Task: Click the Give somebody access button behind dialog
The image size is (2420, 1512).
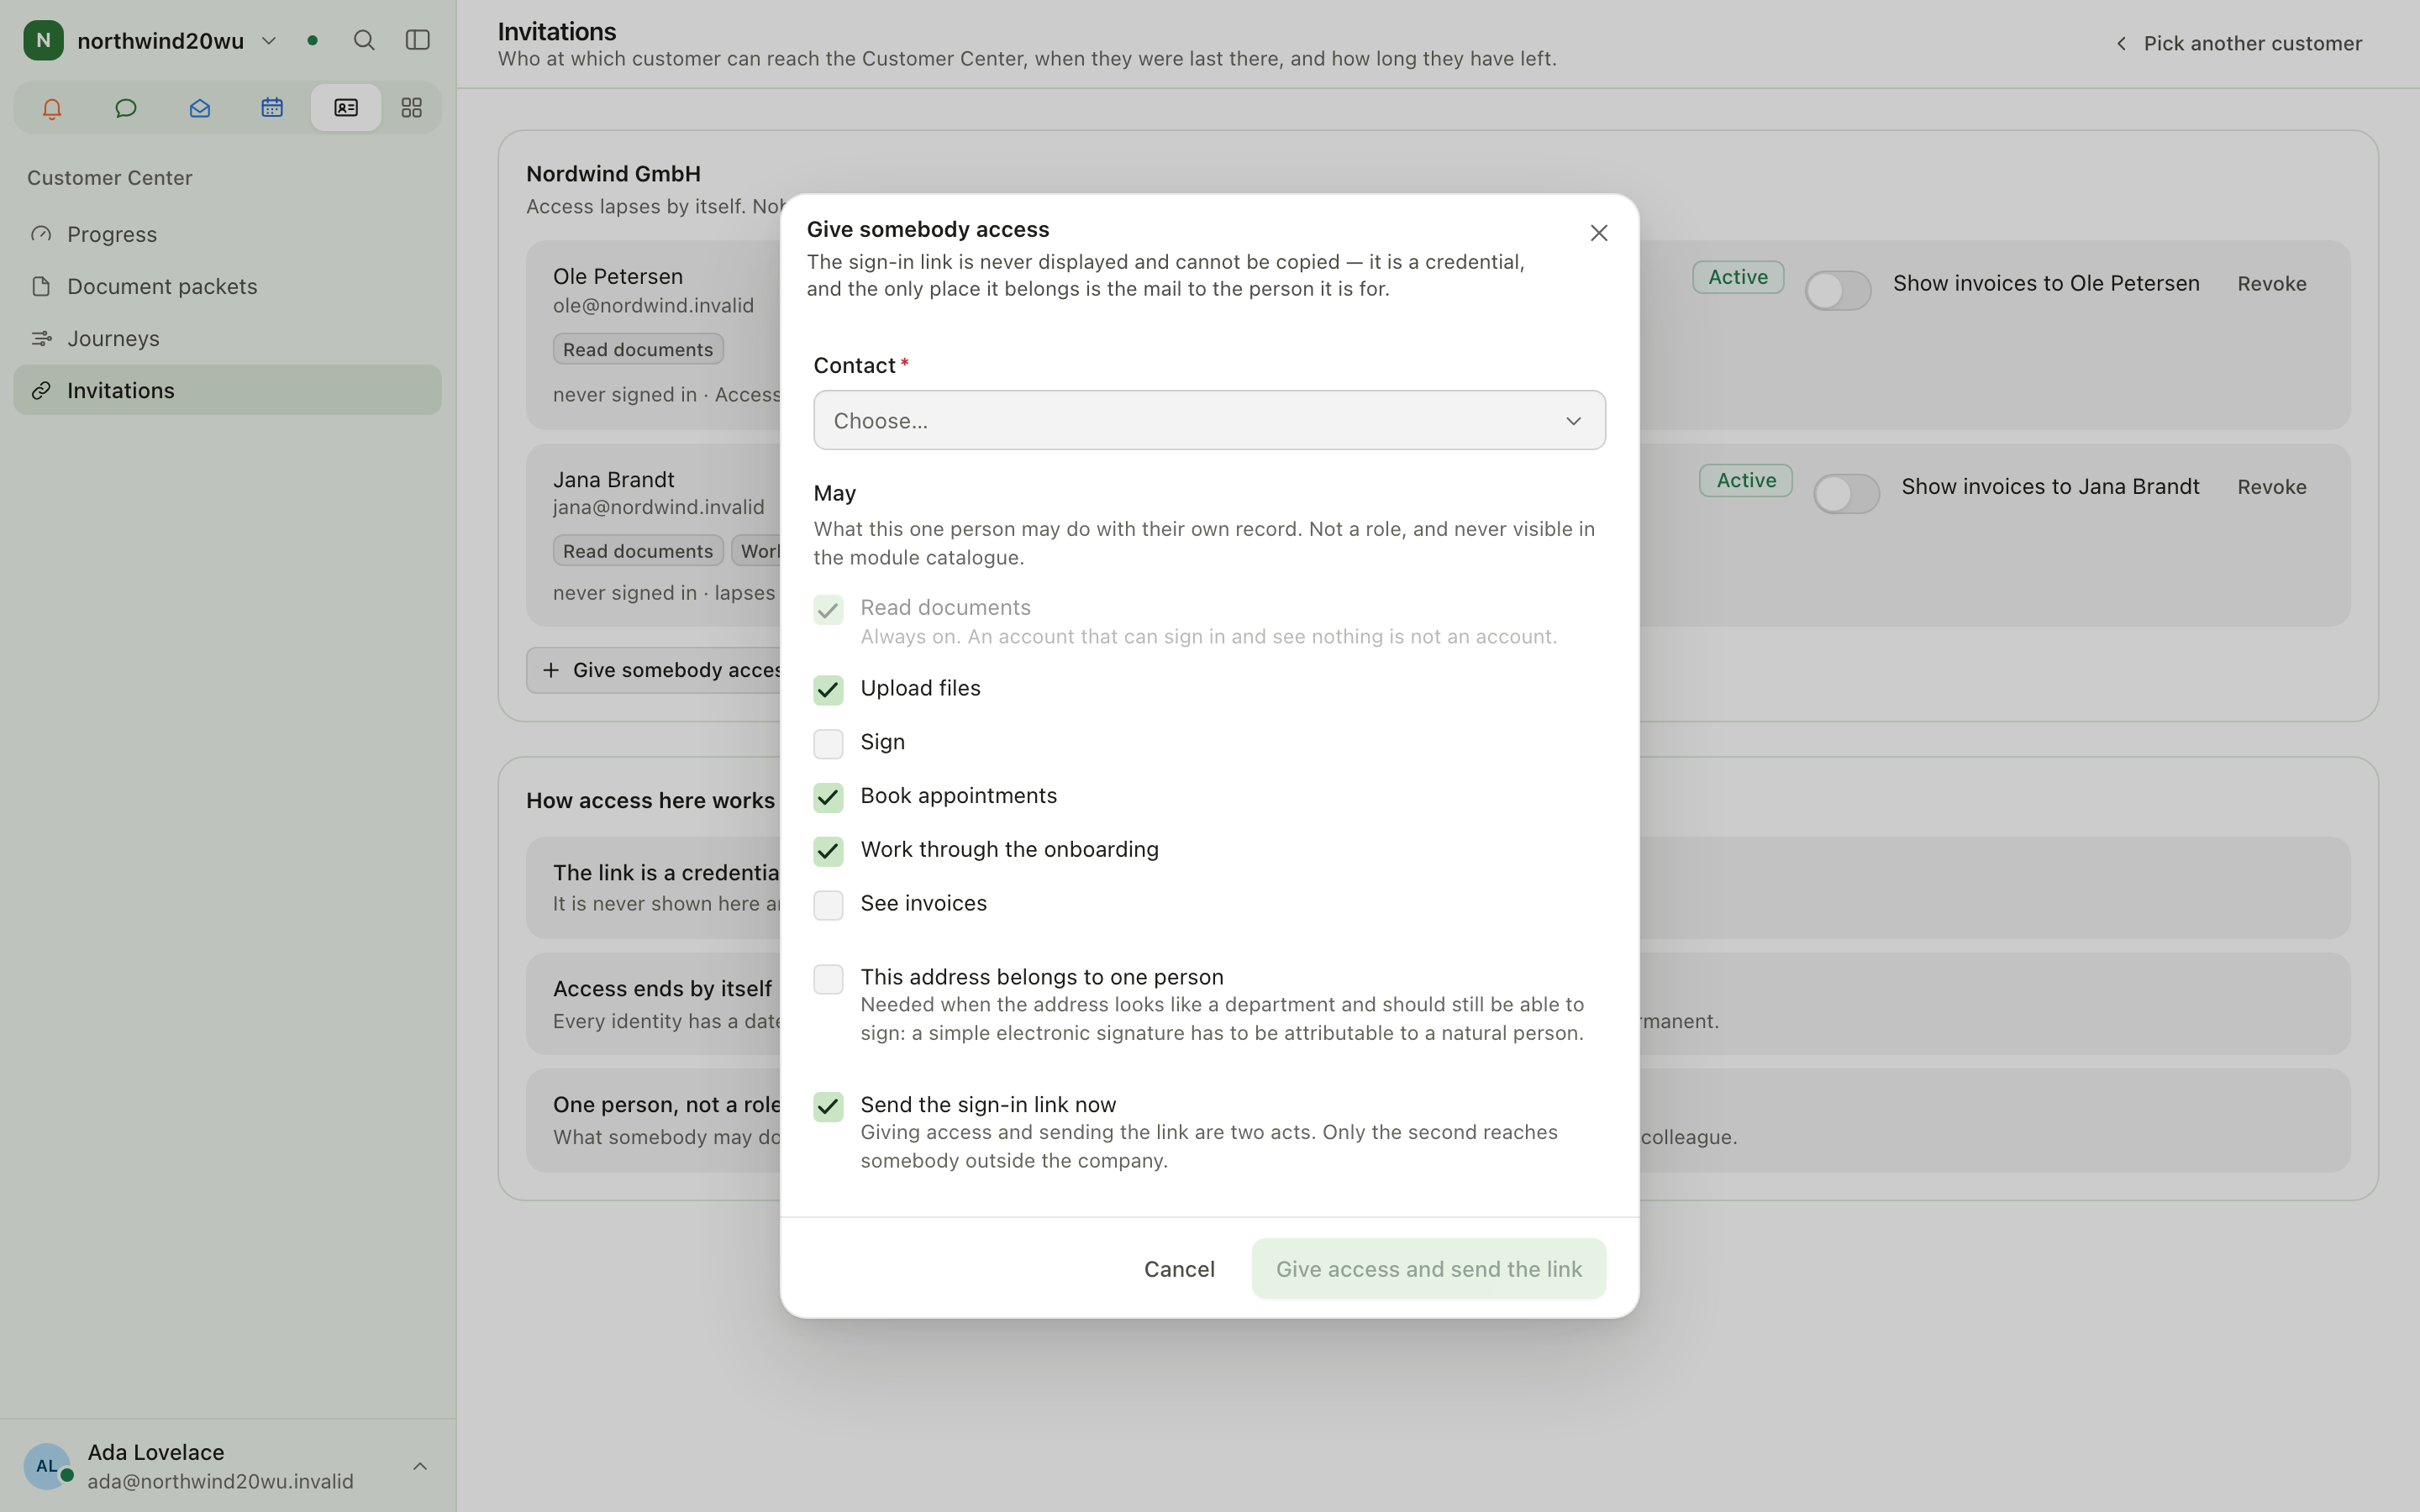Action: (654, 670)
